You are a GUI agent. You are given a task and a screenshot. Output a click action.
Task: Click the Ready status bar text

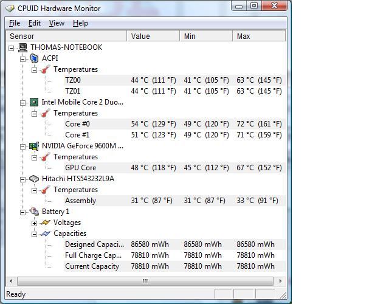coord(16,294)
